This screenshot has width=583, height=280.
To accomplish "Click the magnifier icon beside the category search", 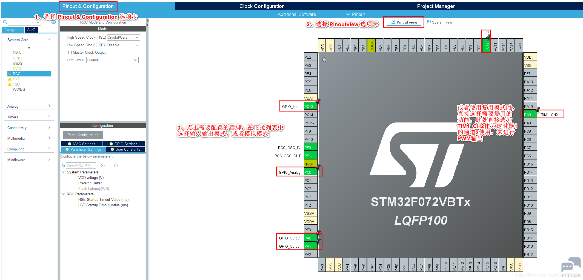I will [x=5, y=22].
